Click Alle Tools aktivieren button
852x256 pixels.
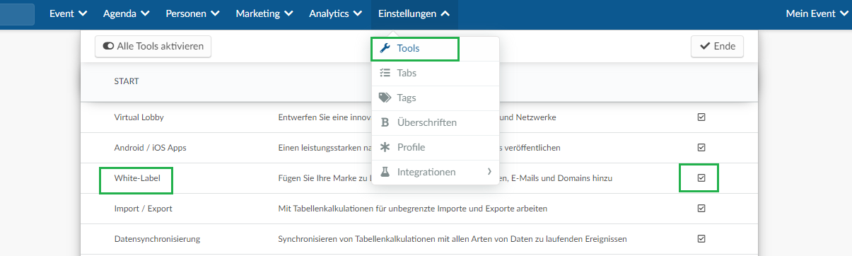(x=153, y=47)
